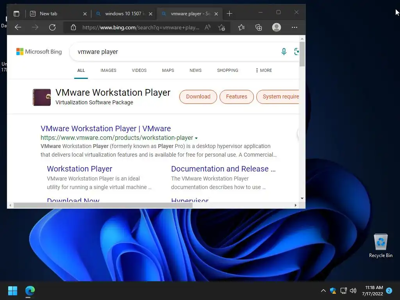This screenshot has height=300, width=400.
Task: Close the vmware player tab
Action: click(216, 14)
